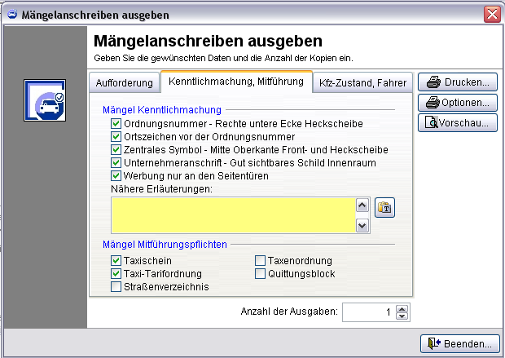Toggle Ortszeichen vor der Ordnungsnummer checkbox
505x358 pixels.
pyautogui.click(x=116, y=137)
